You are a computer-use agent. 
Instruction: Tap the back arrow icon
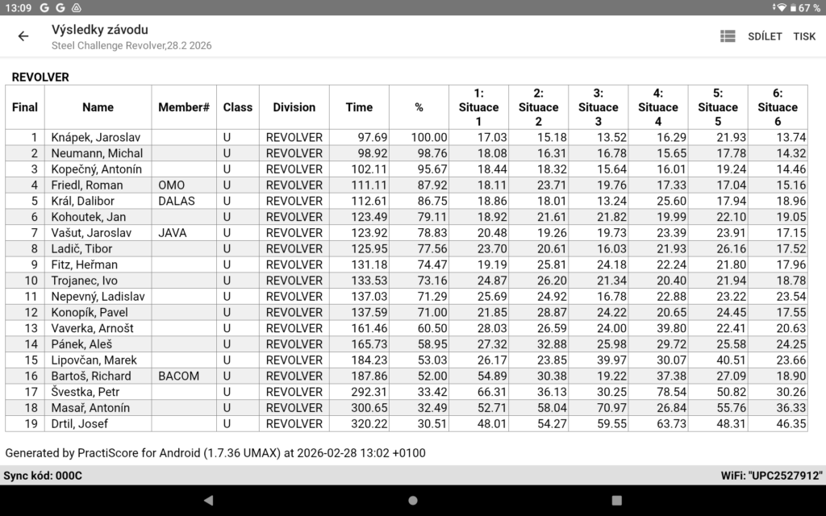point(23,36)
